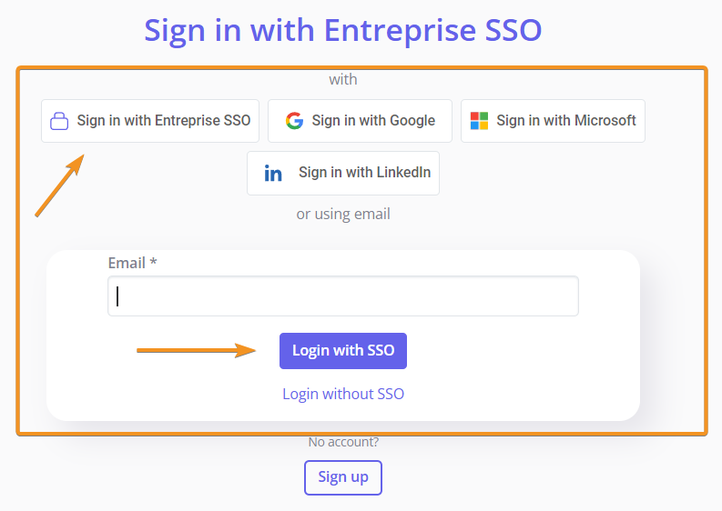Screen dimensions: 722x511
Task: Click the lock icon for Entreprise SSO
Action: pos(59,121)
